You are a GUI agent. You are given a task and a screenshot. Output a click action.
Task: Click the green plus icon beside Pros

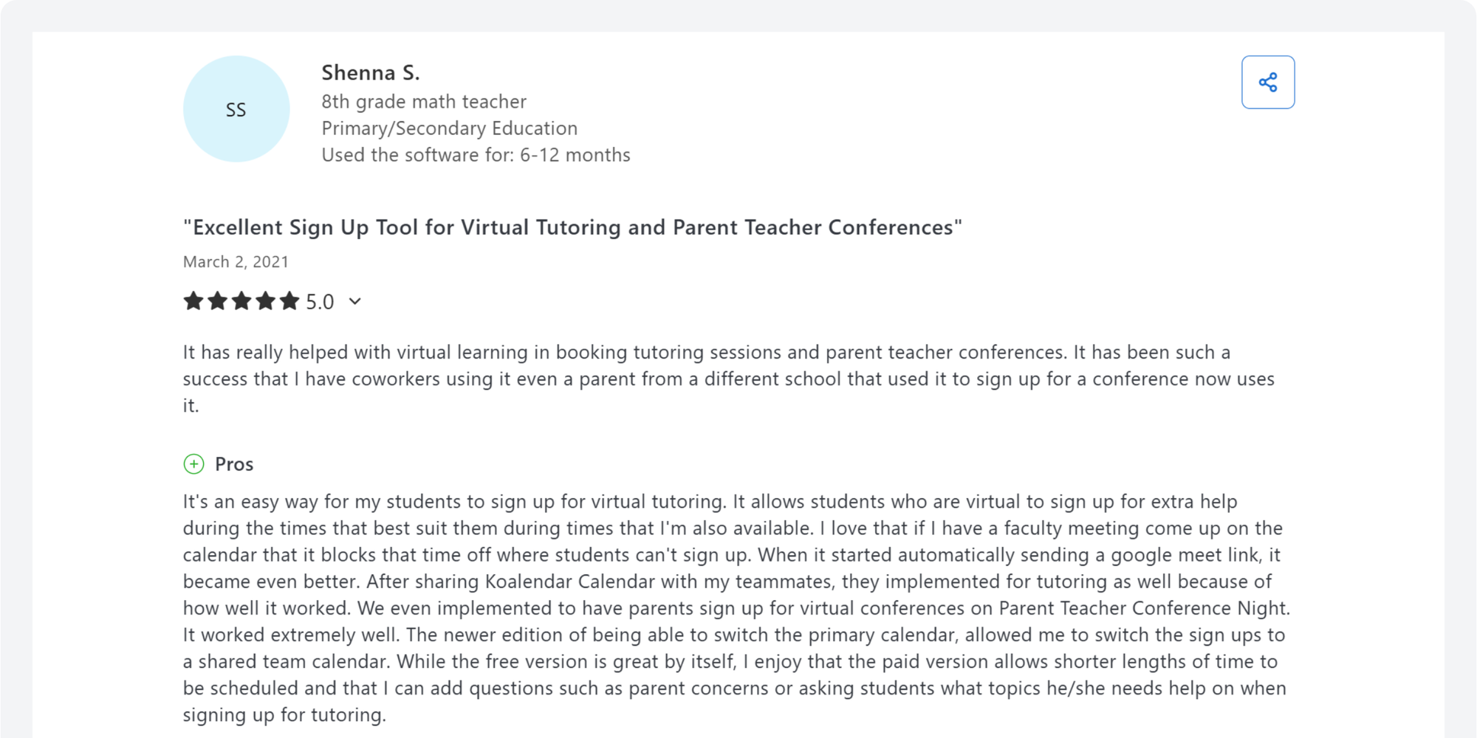pyautogui.click(x=193, y=464)
